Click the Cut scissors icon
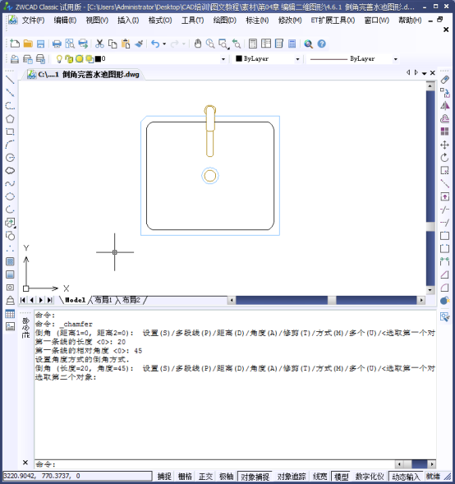The image size is (455, 484). point(99,44)
